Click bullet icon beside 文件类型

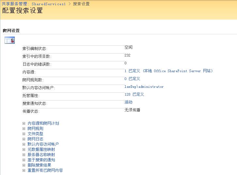pyautogui.click(x=24, y=134)
